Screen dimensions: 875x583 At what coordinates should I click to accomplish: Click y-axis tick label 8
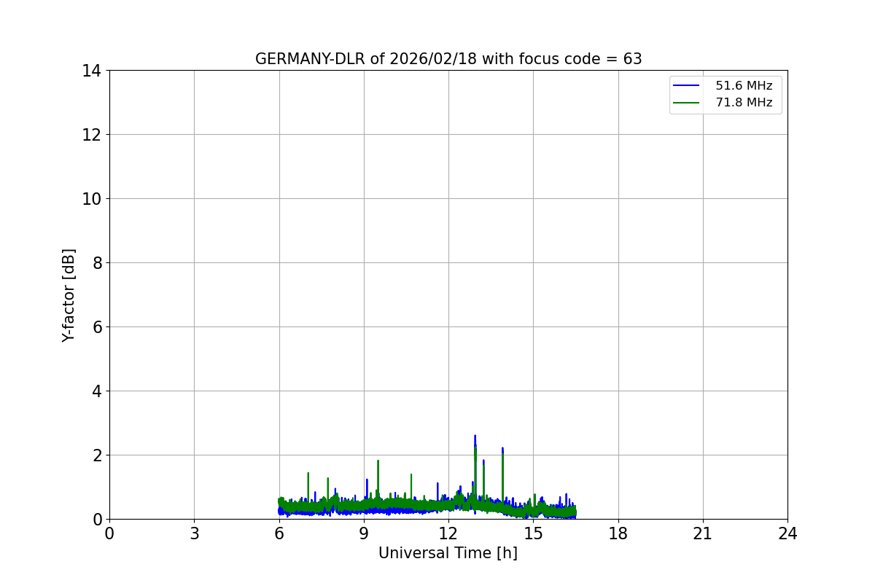tap(96, 262)
